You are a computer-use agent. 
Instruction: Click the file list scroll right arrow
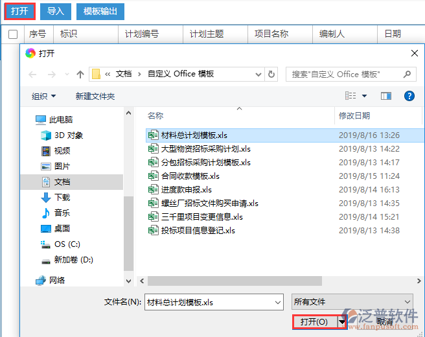[x=419, y=281]
